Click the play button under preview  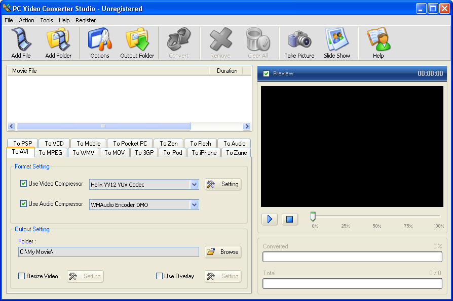pyautogui.click(x=270, y=219)
